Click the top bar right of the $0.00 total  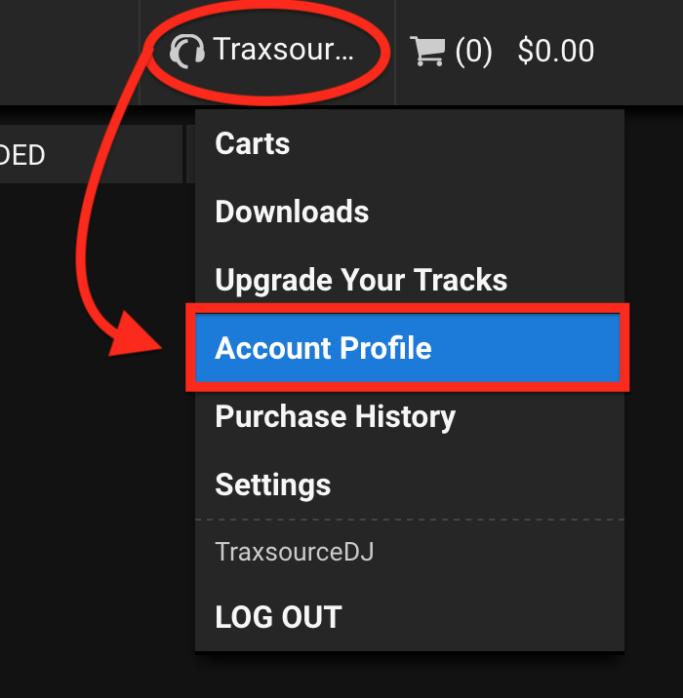(639, 50)
